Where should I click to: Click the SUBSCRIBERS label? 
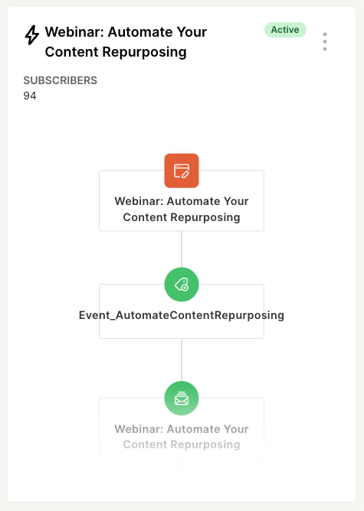60,80
